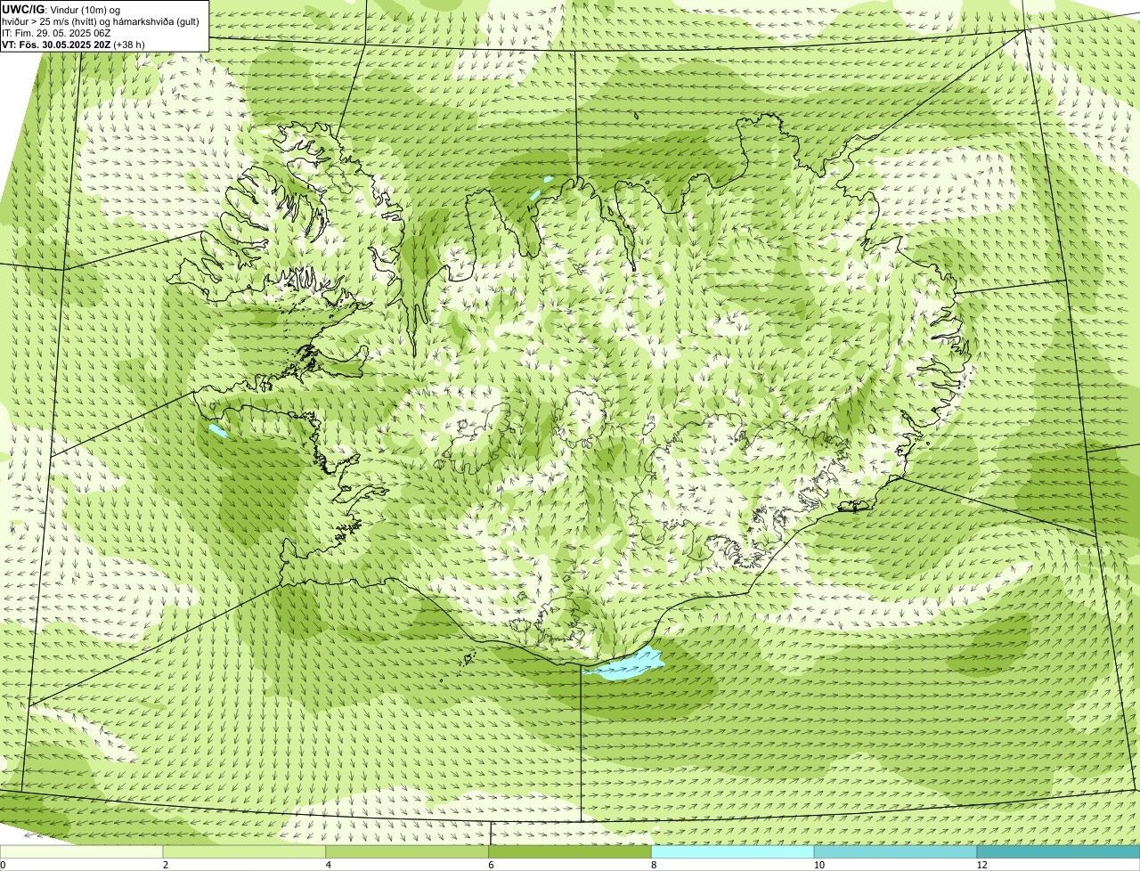Click the "12" scale label
Image resolution: width=1140 pixels, height=871 pixels.
981,865
